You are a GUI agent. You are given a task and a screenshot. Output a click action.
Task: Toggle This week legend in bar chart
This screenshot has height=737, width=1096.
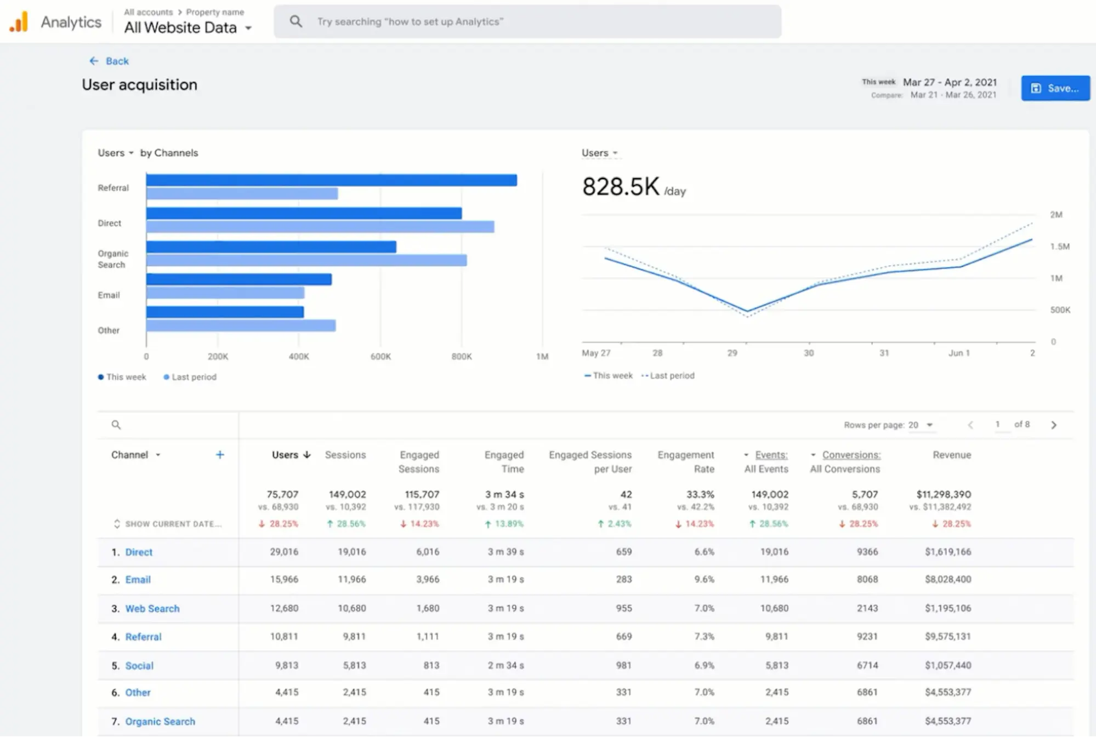coord(122,377)
